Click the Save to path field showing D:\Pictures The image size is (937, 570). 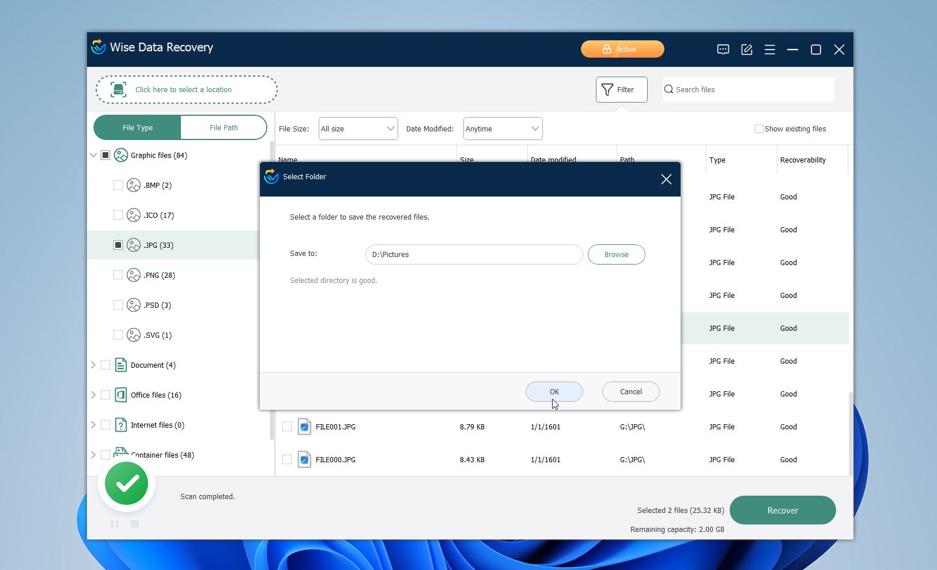(x=473, y=254)
